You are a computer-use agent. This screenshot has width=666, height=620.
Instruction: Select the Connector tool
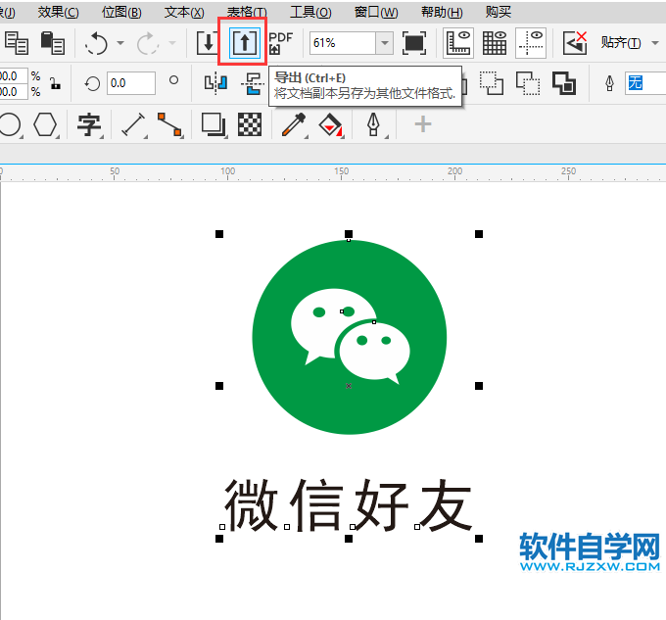click(x=169, y=124)
